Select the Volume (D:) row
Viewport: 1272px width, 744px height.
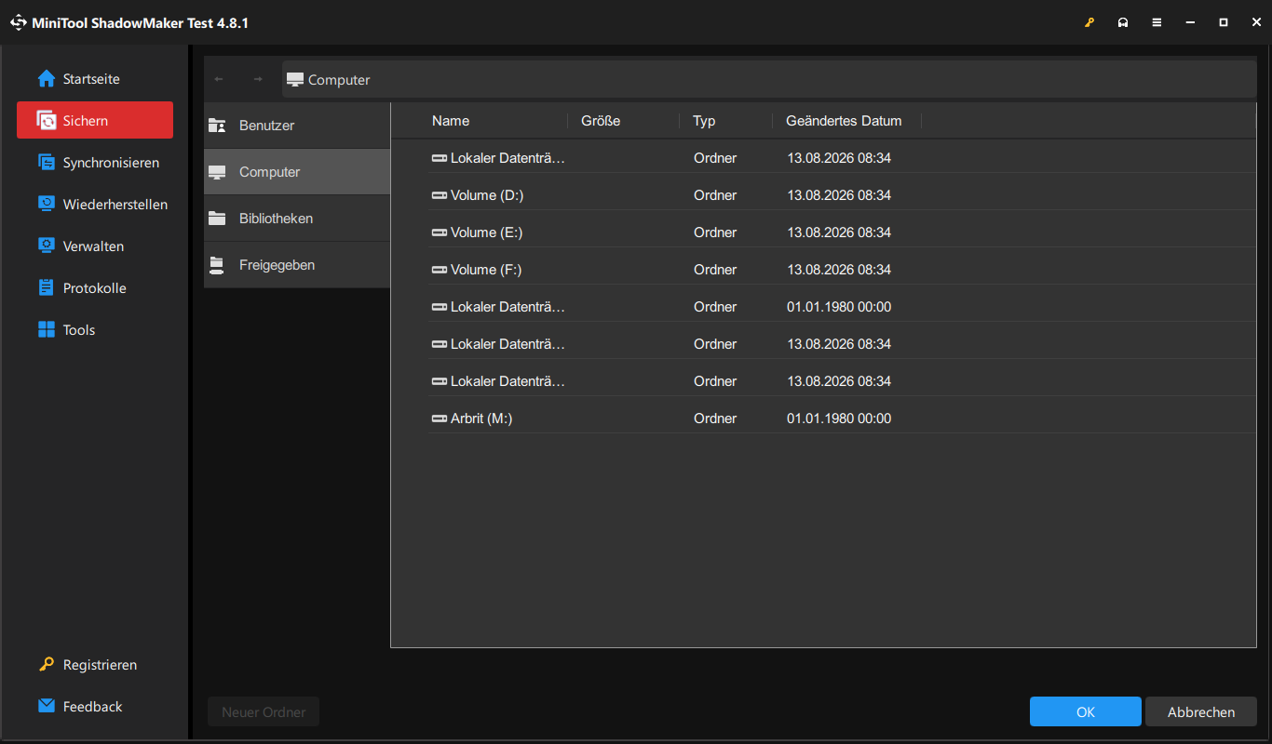point(842,195)
